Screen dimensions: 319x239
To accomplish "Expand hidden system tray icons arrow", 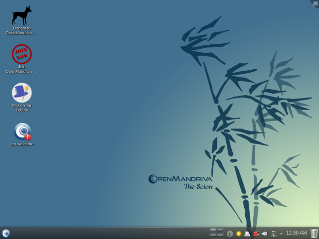I will tap(281, 234).
